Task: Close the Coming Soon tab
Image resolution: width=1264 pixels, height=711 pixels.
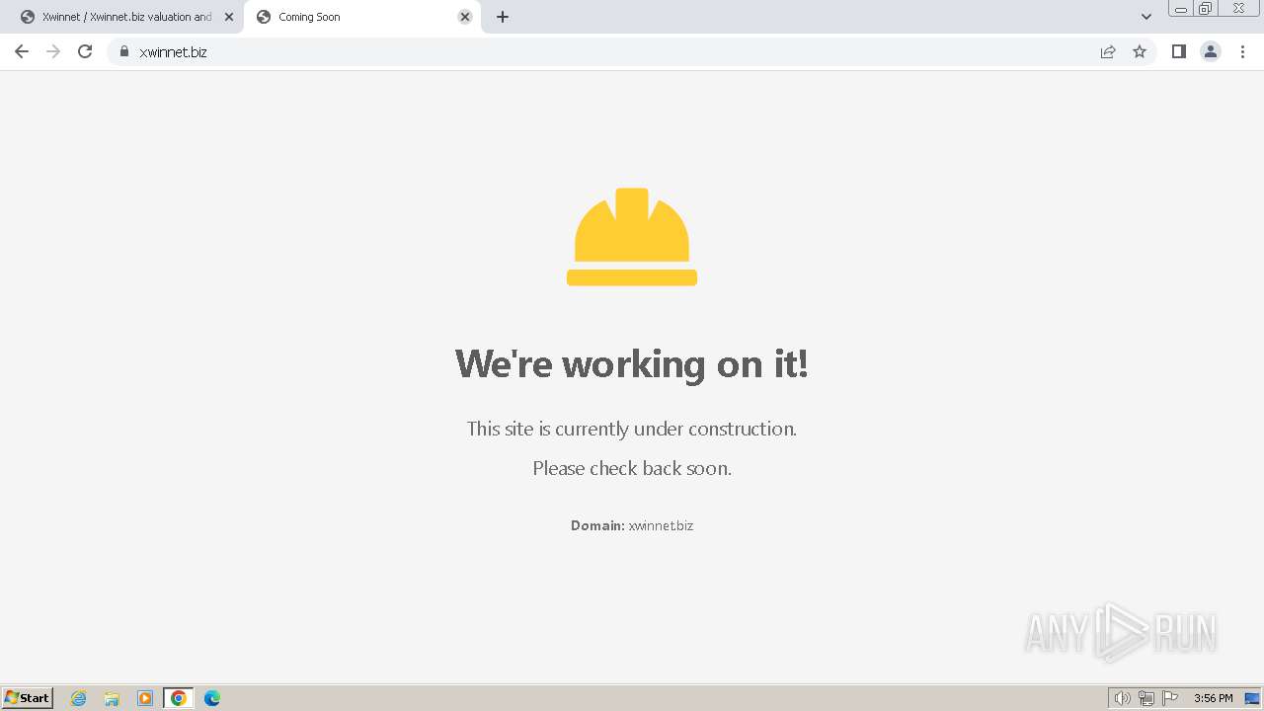Action: point(465,17)
